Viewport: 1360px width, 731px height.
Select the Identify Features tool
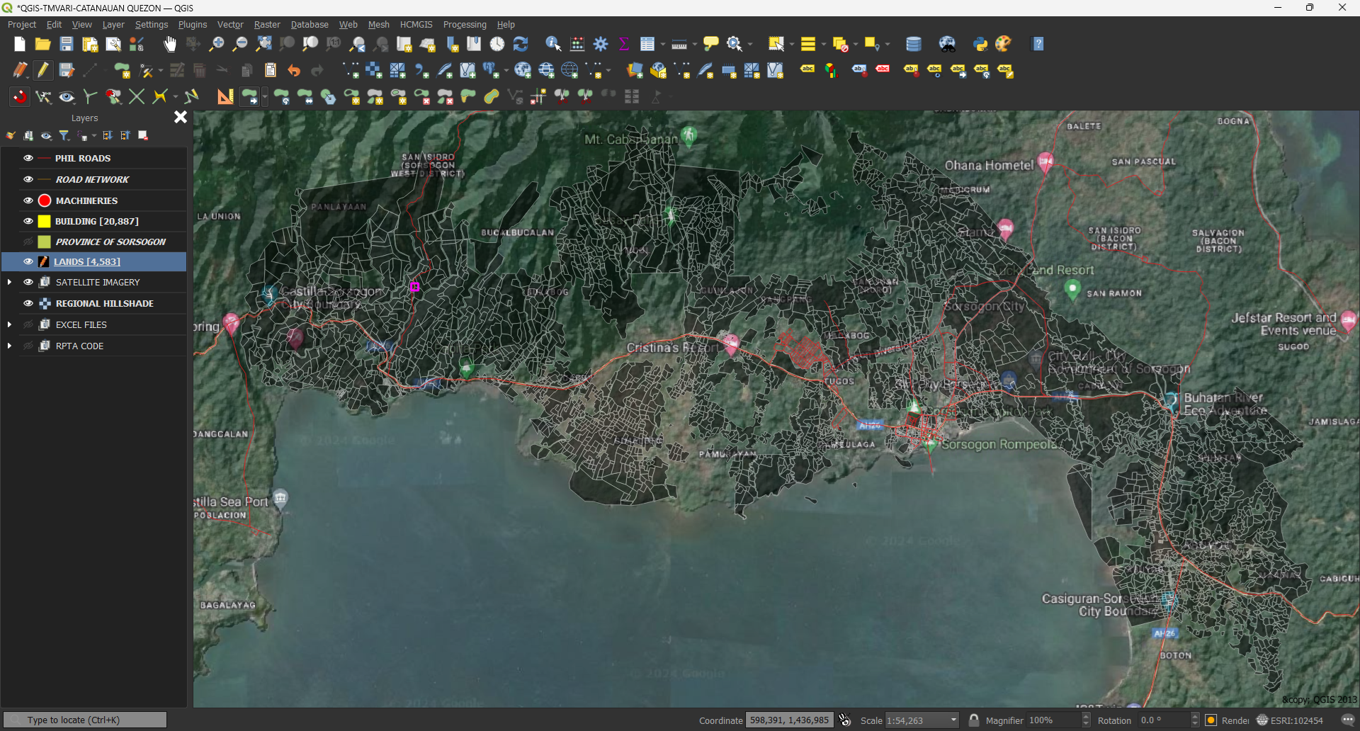553,44
